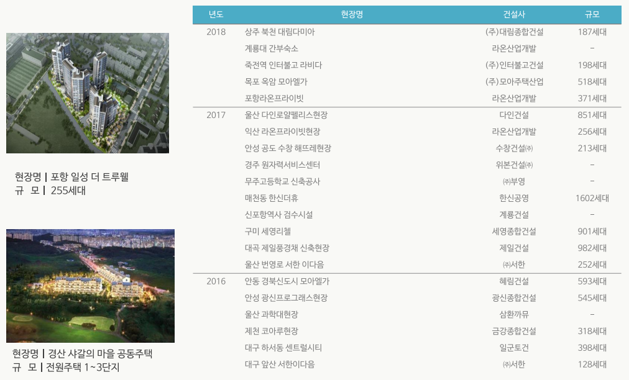The width and height of the screenshot is (629, 380).
Task: Click 위본건설㈜ builder cell
Action: point(514,165)
